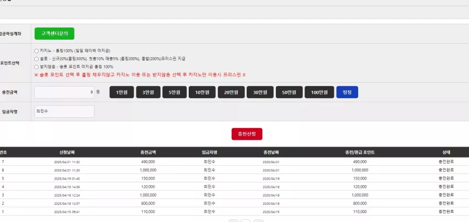Select the 카지노 롤링100% radio option
469x222 pixels.
click(36, 51)
